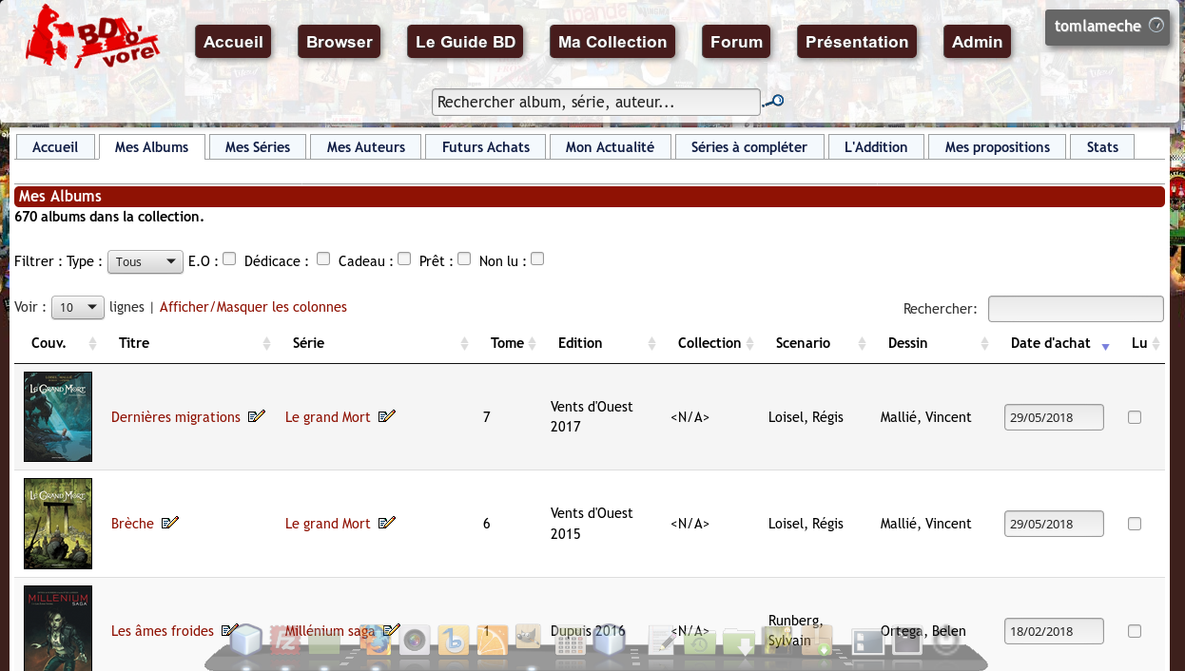
Task: Click the BDovore logo
Action: (92, 37)
